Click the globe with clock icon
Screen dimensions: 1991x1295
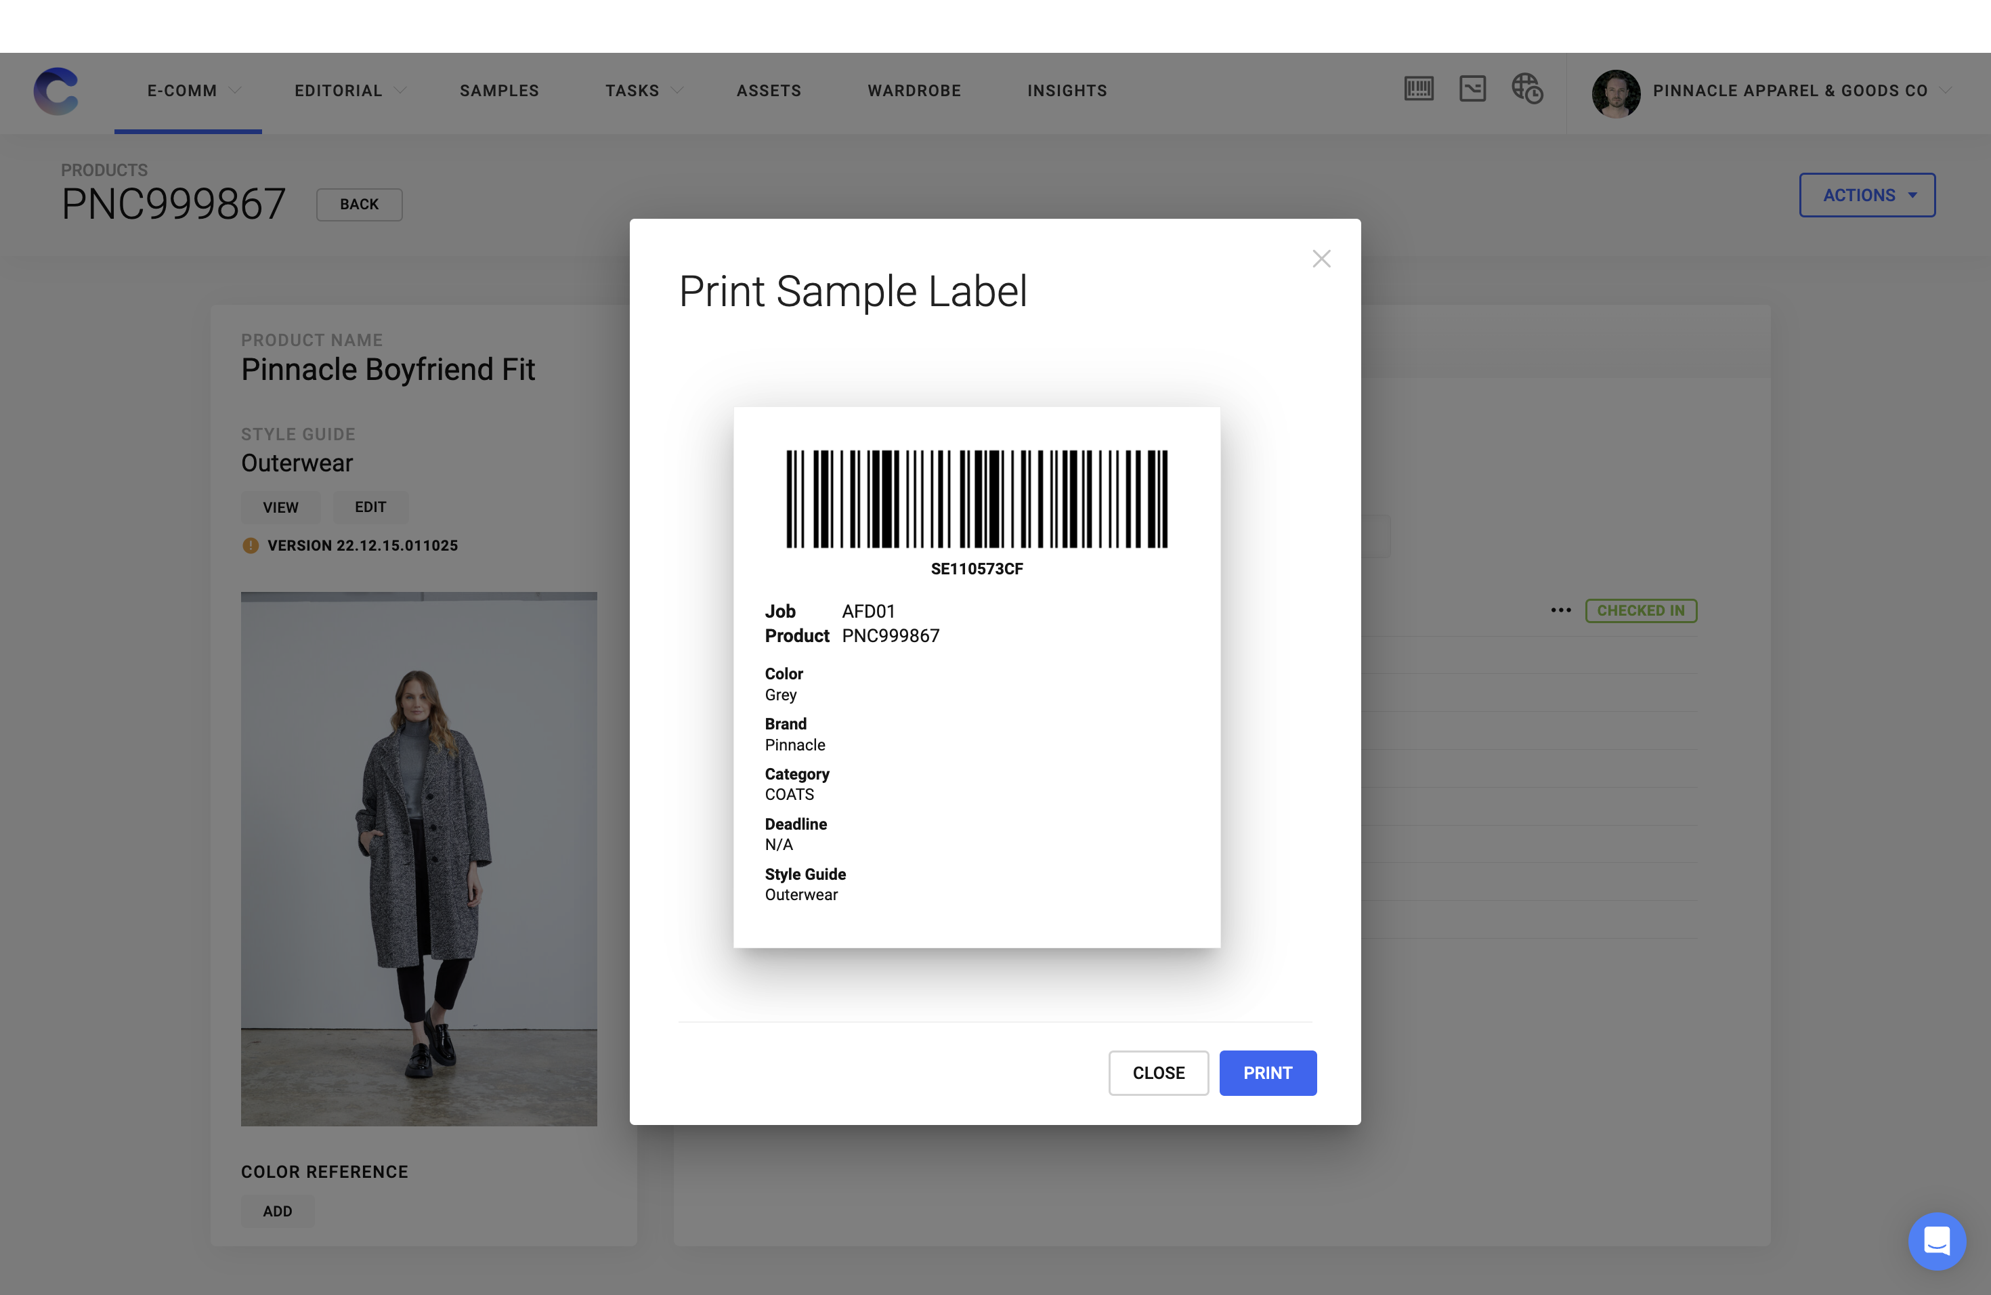tap(1528, 90)
